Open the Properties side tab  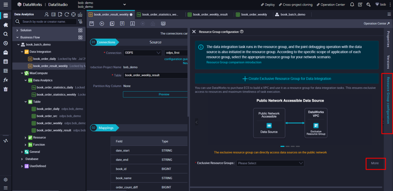pyautogui.click(x=388, y=39)
